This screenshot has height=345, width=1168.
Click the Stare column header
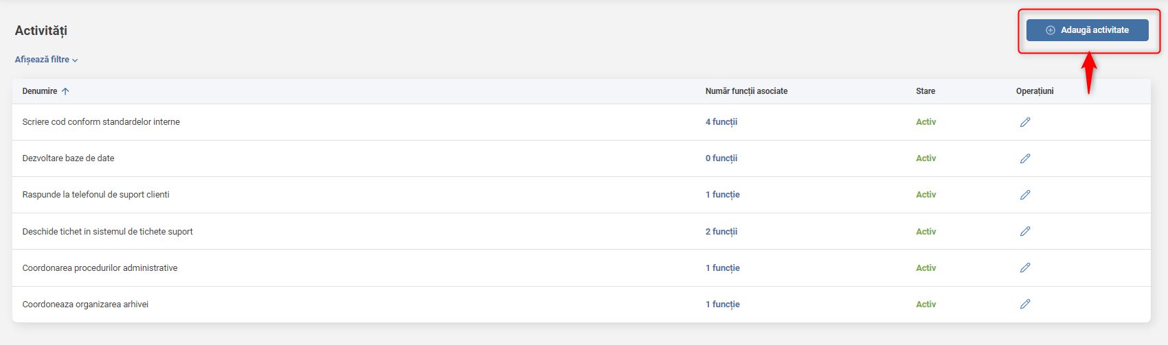[x=925, y=91]
